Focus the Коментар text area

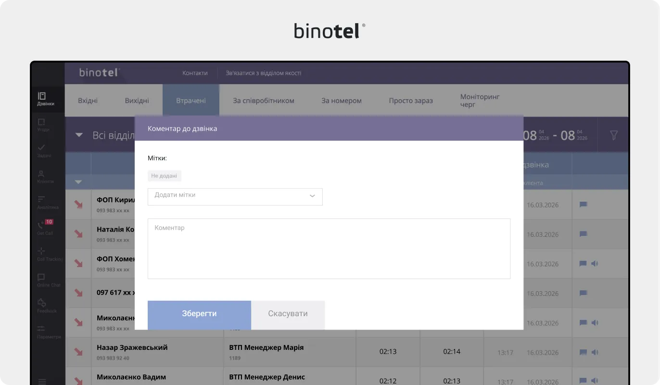(x=329, y=249)
